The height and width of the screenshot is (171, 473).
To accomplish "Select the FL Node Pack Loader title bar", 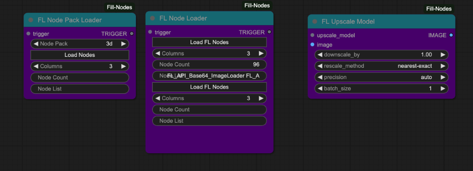I will [80, 20].
